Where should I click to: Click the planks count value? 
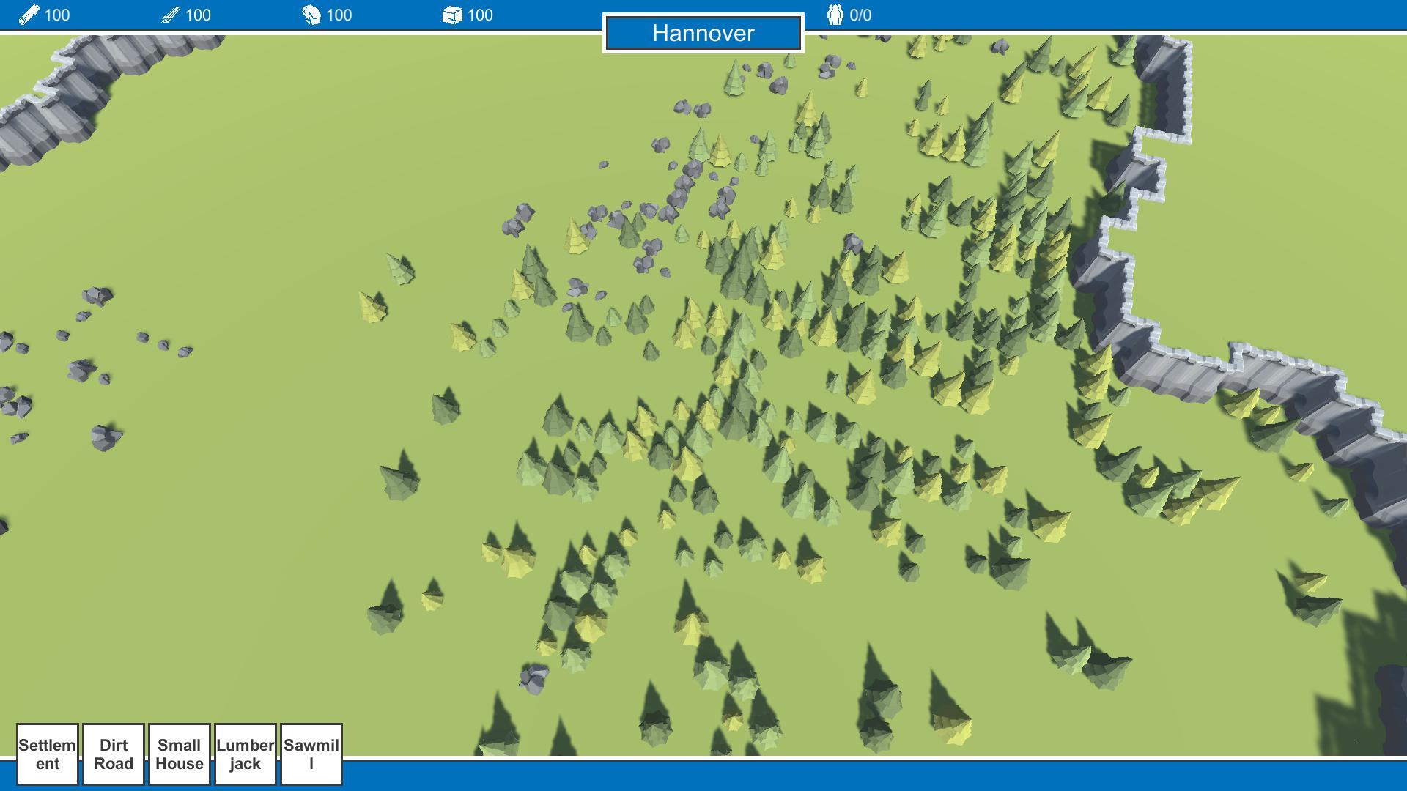[198, 15]
